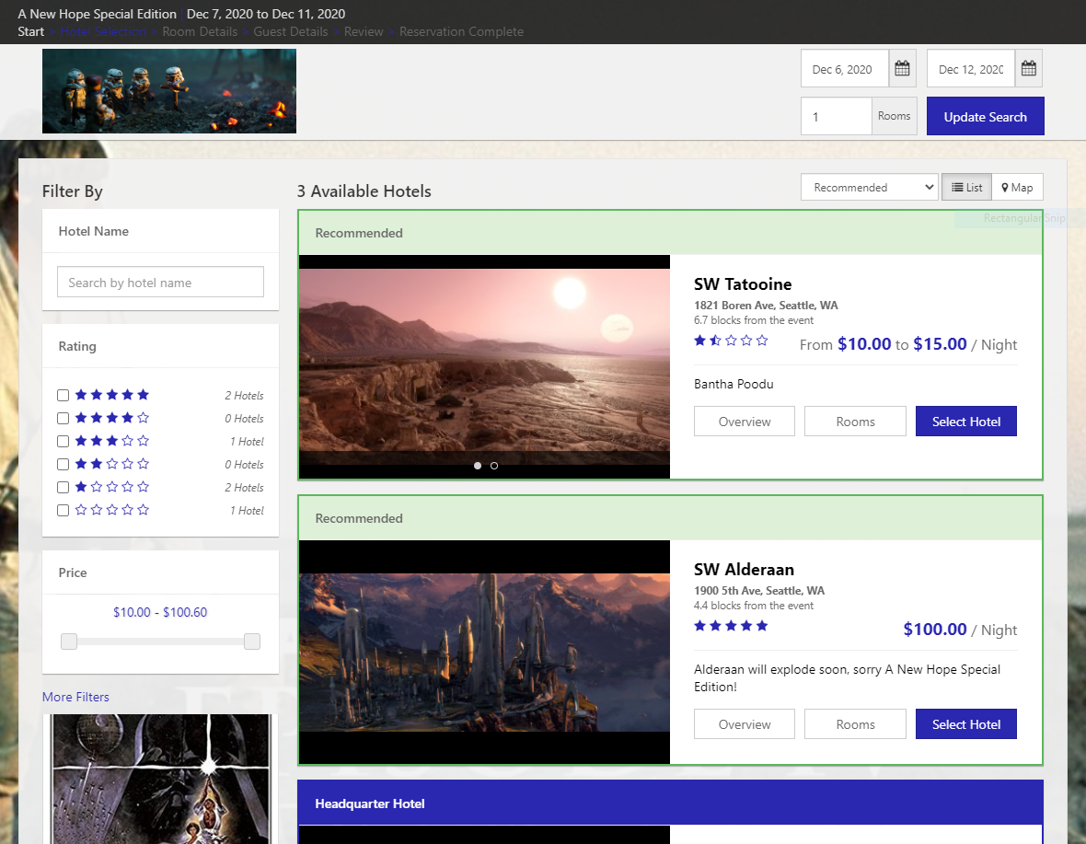Click the Star Wars poster image
The image size is (1086, 844).
point(161,779)
